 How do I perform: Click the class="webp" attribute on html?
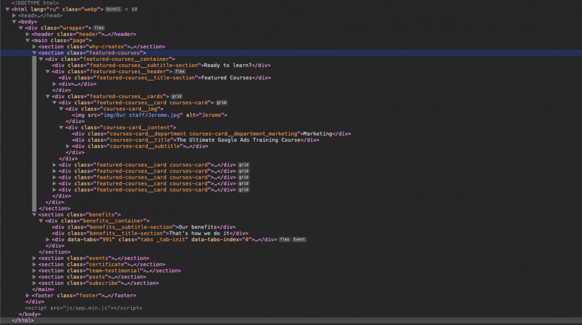tap(81, 9)
